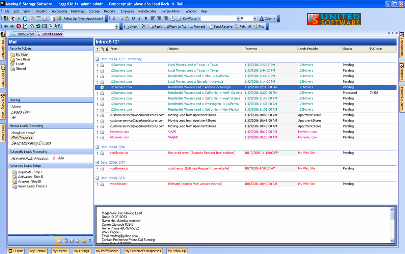This screenshot has width=405, height=254.
Task: Open the KeyWords dropdown
Action: (x=191, y=19)
